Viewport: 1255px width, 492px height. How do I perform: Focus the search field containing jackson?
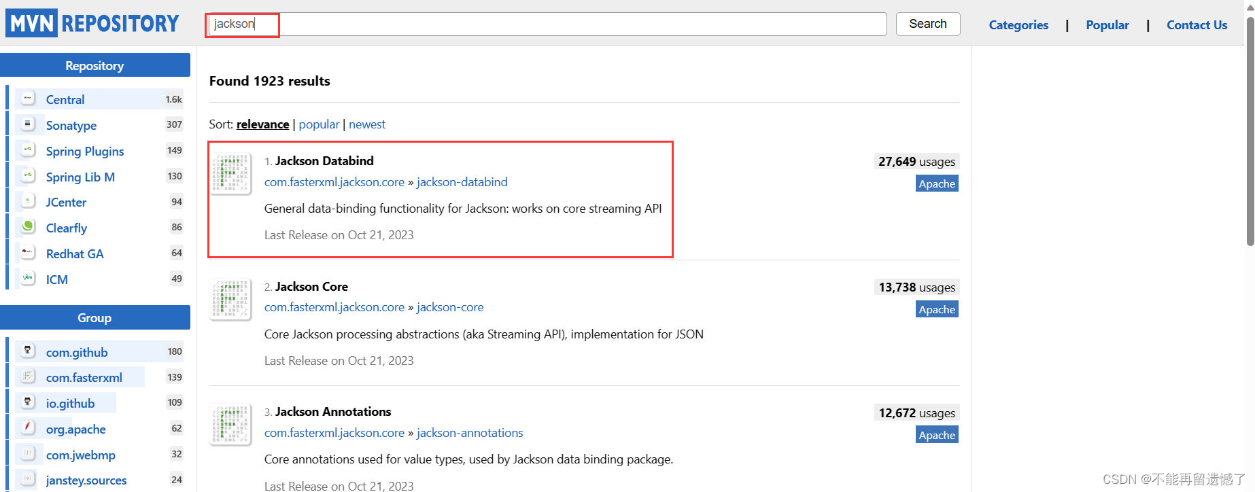coord(547,24)
